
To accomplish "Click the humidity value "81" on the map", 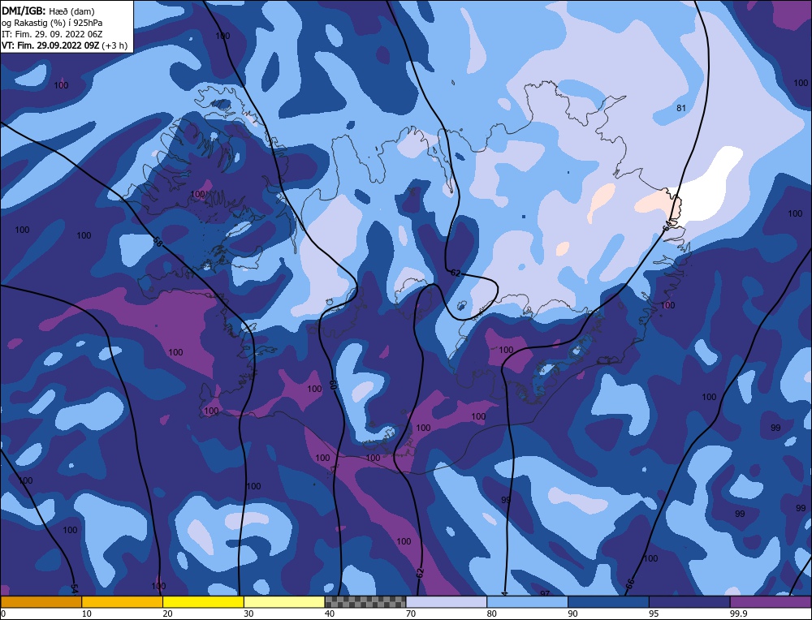I will click(x=681, y=108).
